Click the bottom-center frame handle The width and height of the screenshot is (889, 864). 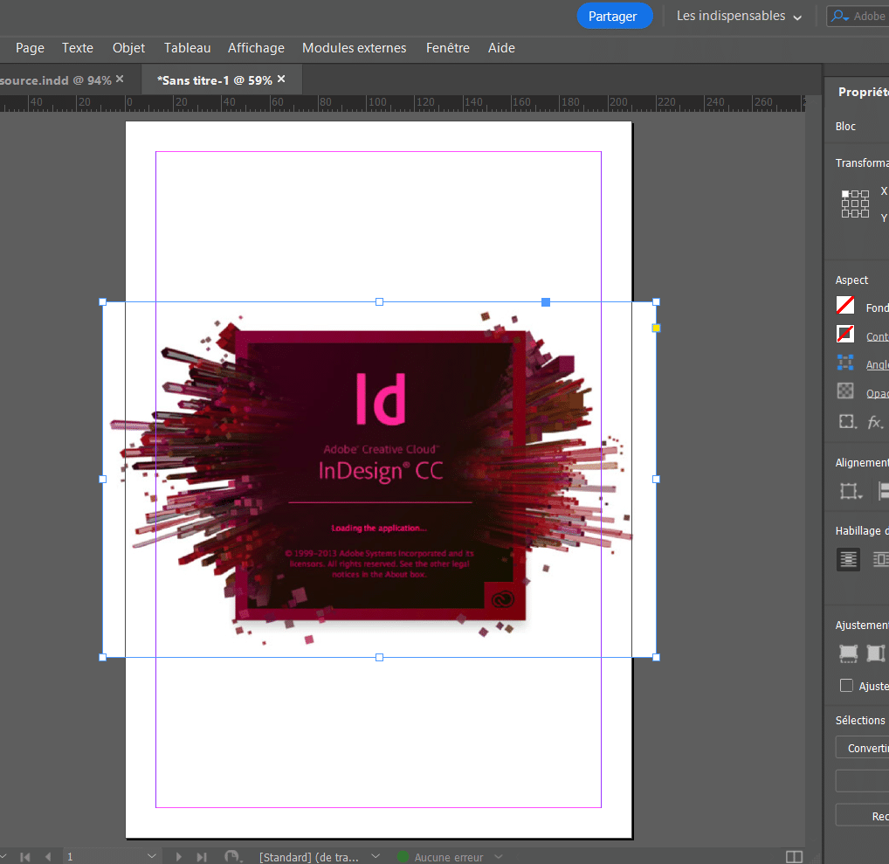point(379,658)
